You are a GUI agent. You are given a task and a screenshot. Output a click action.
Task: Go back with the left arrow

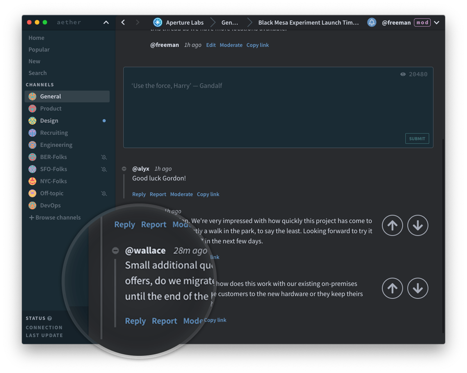tap(123, 22)
